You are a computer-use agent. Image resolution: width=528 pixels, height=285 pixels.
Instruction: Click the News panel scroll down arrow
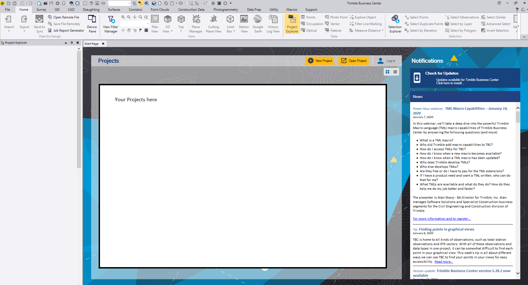pyautogui.click(x=518, y=273)
